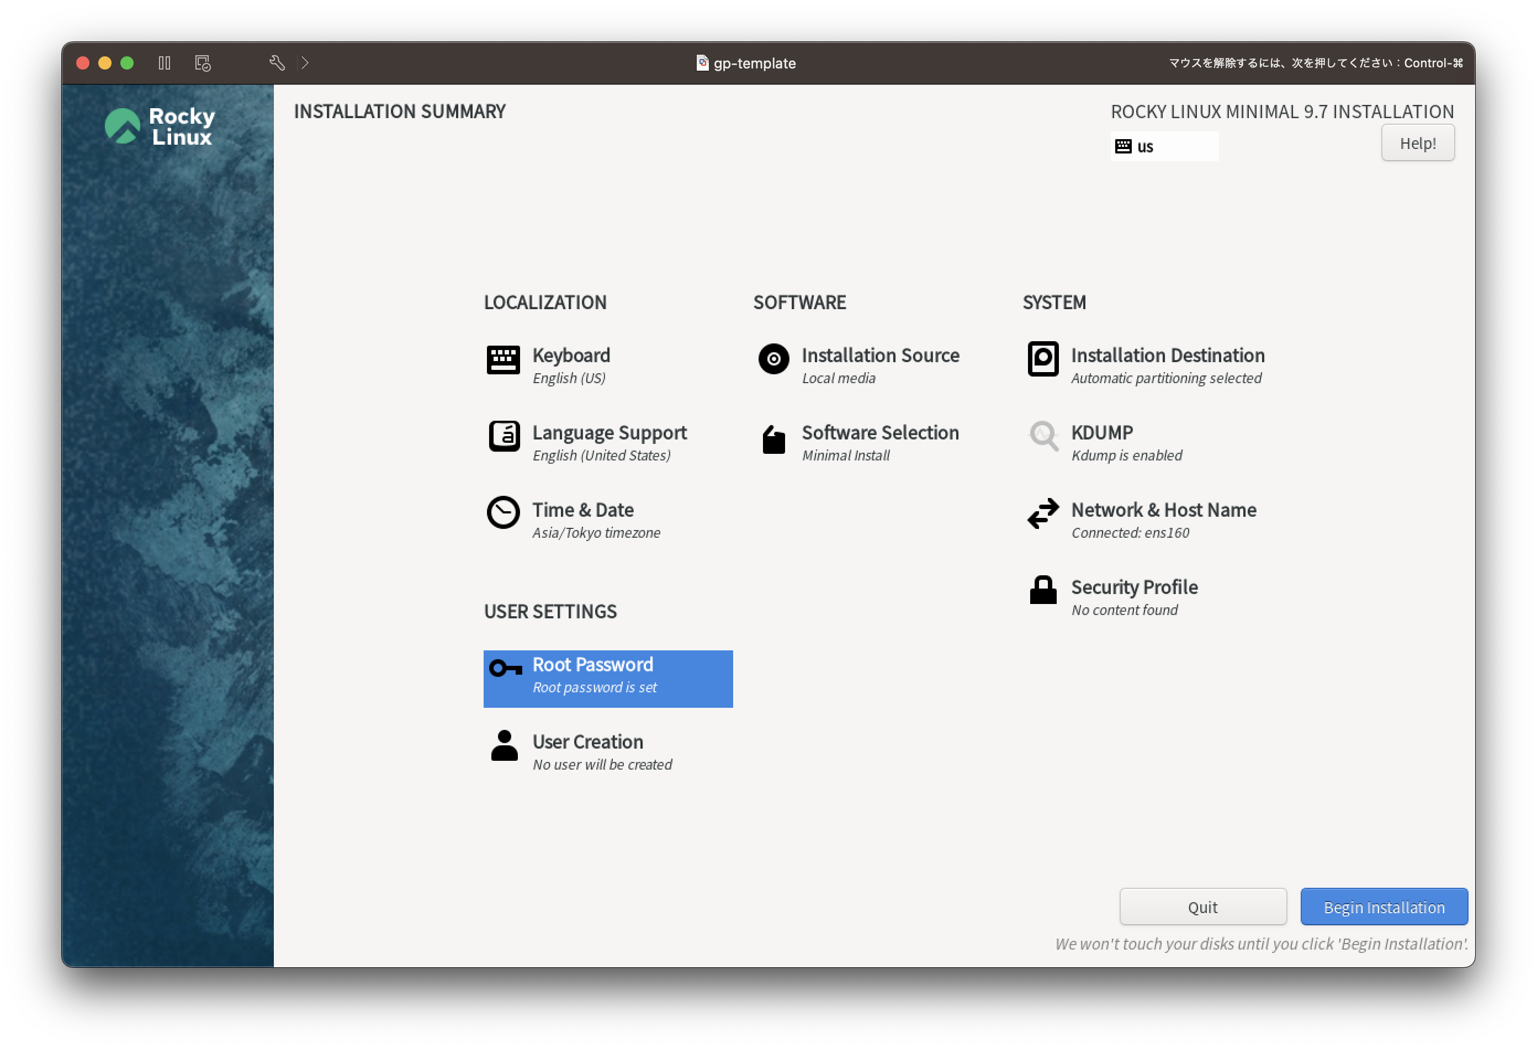The width and height of the screenshot is (1537, 1049).
Task: Pause the VM from the title bar
Action: click(164, 63)
